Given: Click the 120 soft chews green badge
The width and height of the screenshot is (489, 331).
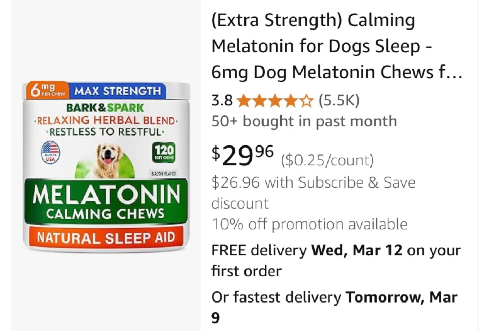Looking at the screenshot, I should pos(164,153).
